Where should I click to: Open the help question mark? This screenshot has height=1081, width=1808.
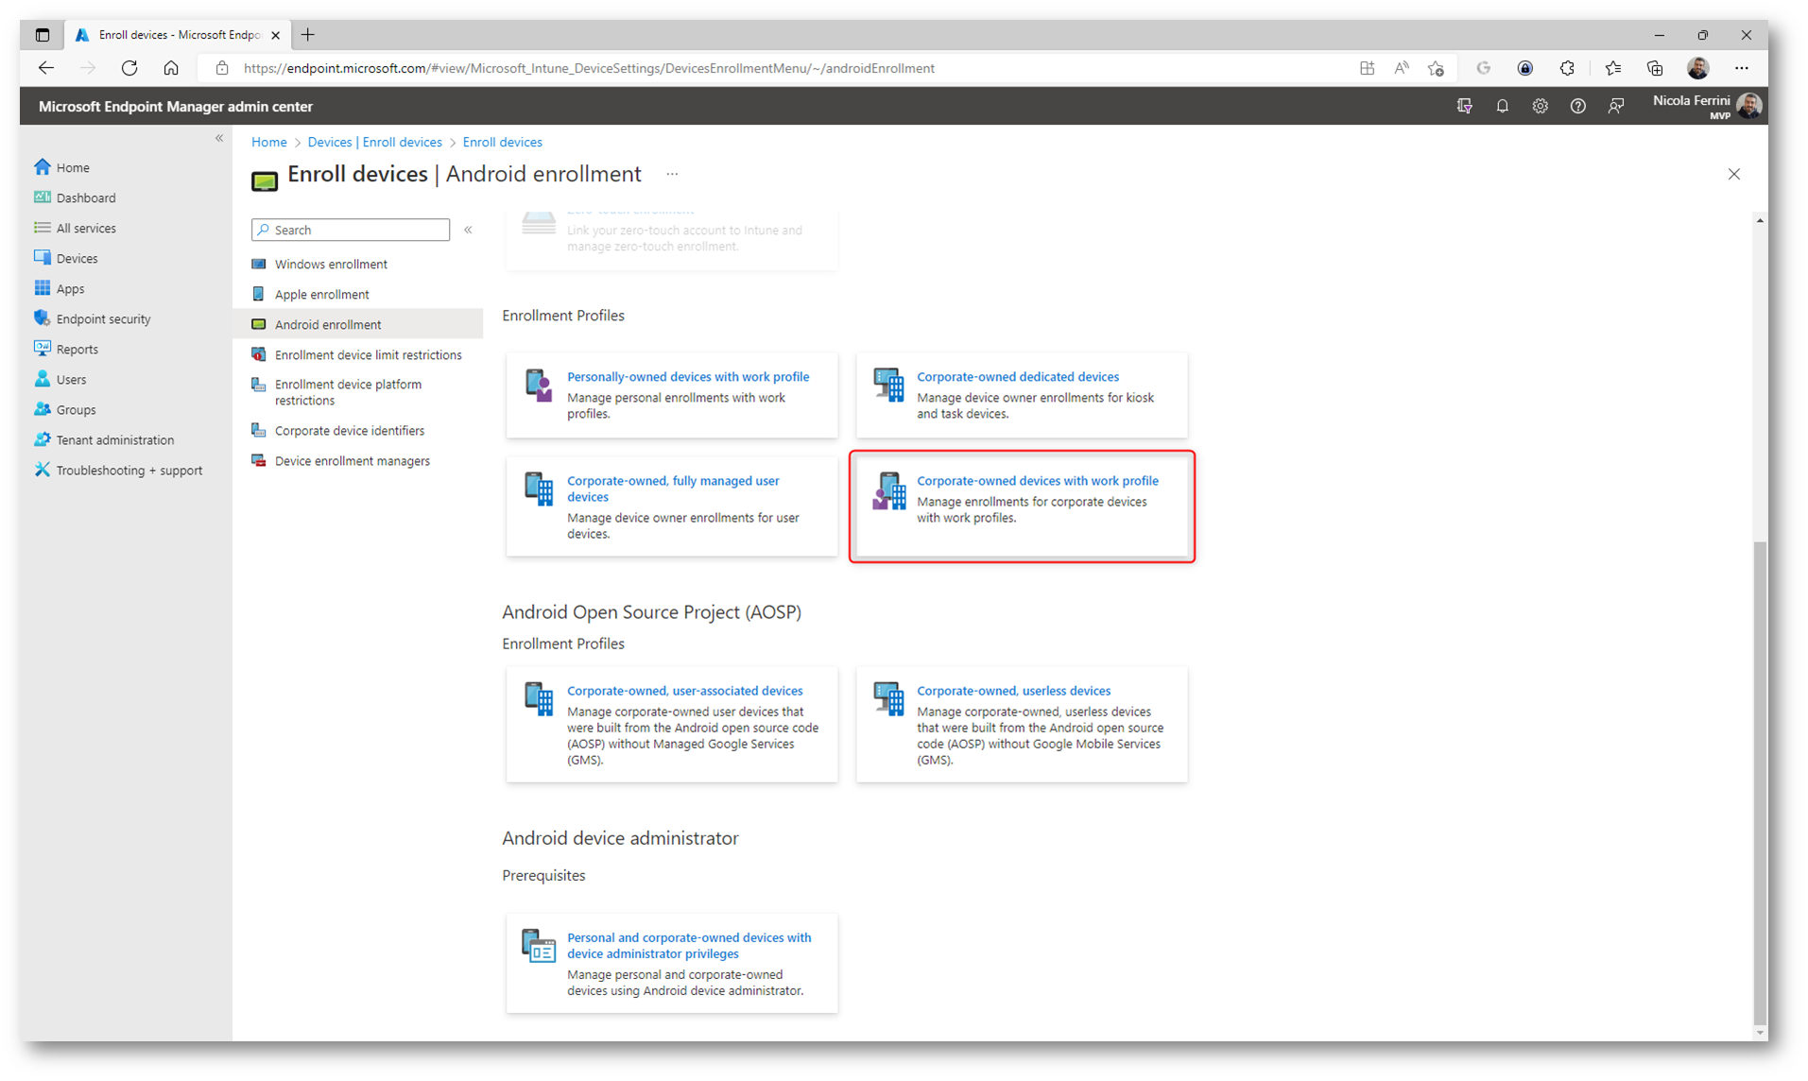coord(1577,106)
